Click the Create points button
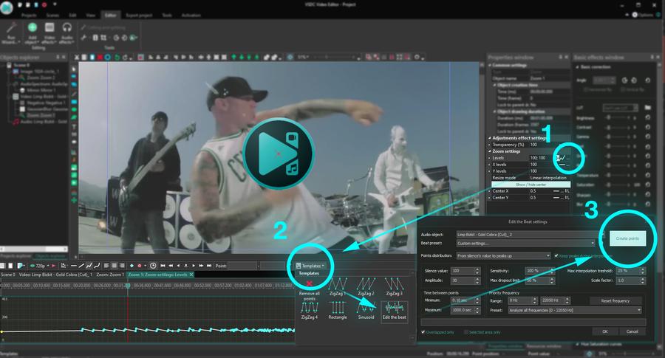665x358 pixels. [627, 238]
